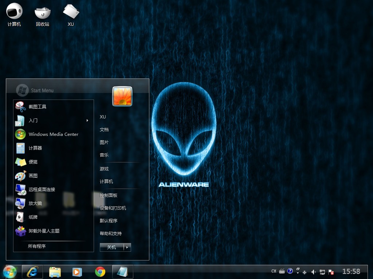This screenshot has width=373, height=279.
Task: Open Sticky Notes (便笺)
Action: click(33, 162)
